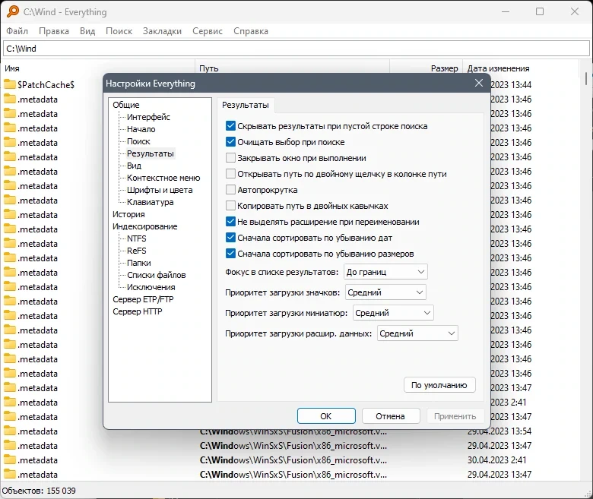The width and height of the screenshot is (593, 499).
Task: Sort by Дата изменения column header
Action: coord(521,68)
